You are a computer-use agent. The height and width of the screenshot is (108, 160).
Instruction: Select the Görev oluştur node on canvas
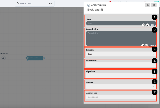35,58
